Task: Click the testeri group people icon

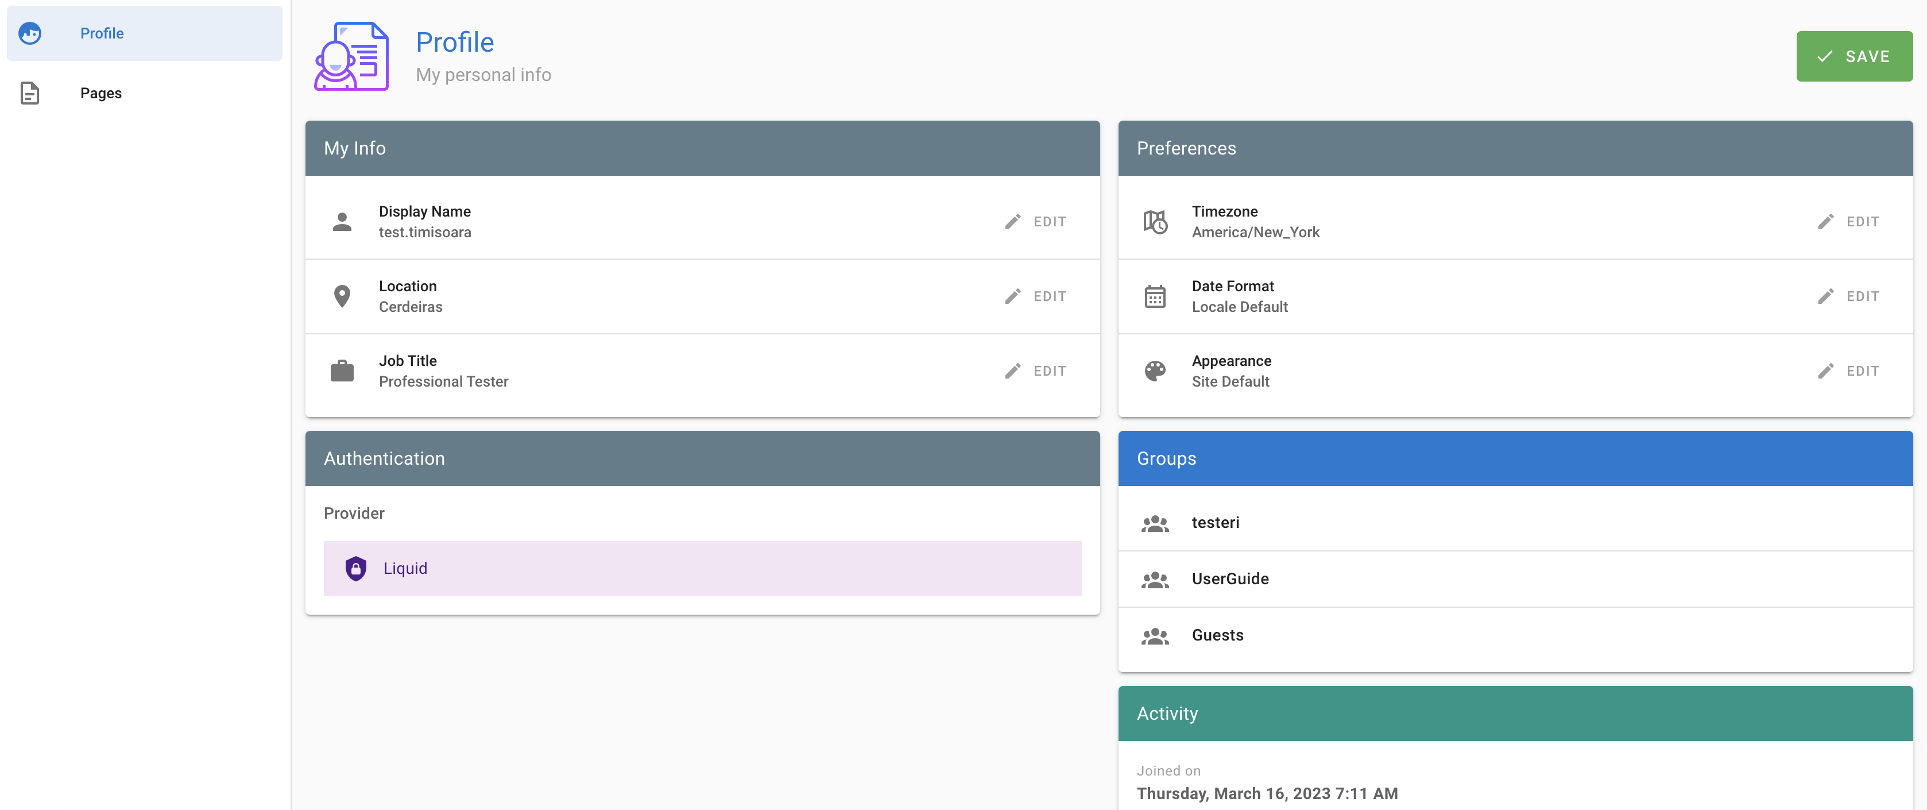Action: 1154,523
